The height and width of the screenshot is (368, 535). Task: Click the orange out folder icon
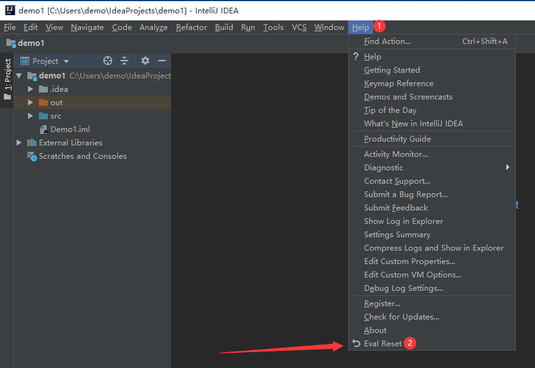click(x=43, y=103)
